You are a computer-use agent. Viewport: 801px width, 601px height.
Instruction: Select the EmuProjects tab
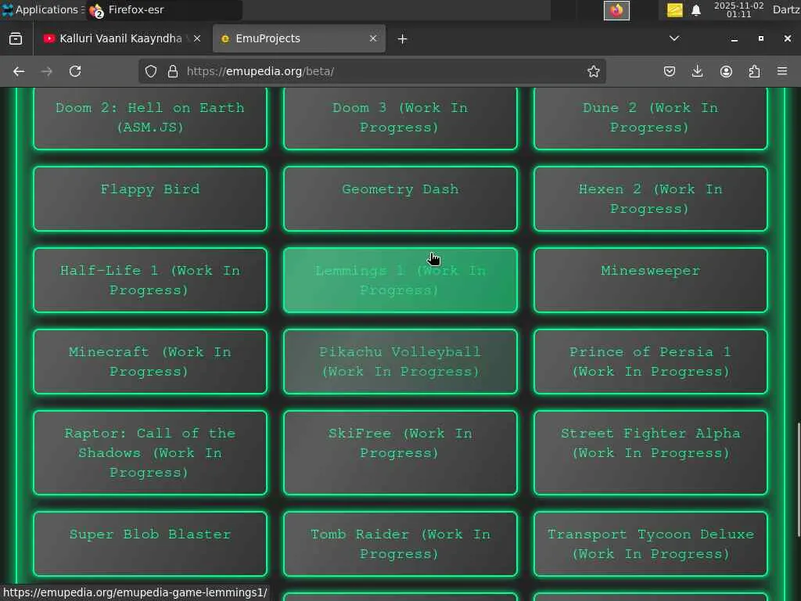(299, 39)
